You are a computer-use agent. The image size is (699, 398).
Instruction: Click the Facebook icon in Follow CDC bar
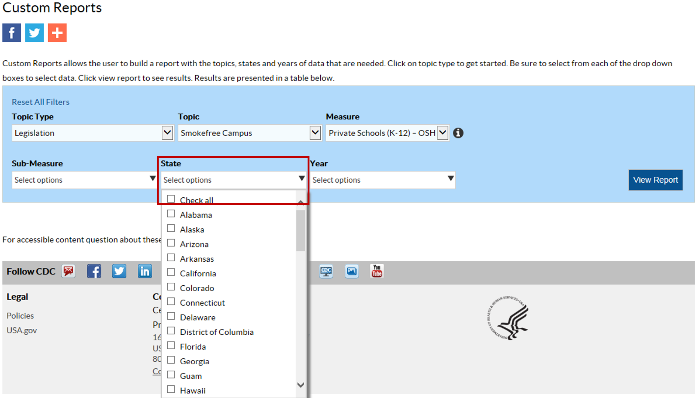[94, 271]
